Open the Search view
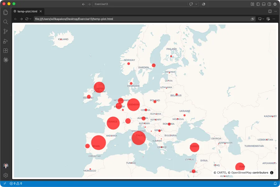This screenshot has height=187, width=280. pyautogui.click(x=6, y=22)
